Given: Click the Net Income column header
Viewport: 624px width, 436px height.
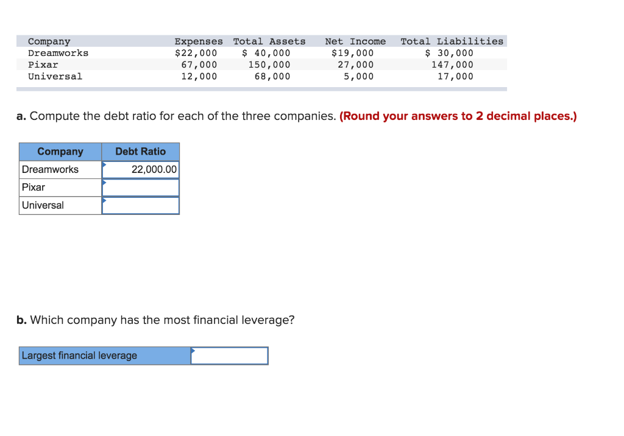Looking at the screenshot, I should 355,41.
